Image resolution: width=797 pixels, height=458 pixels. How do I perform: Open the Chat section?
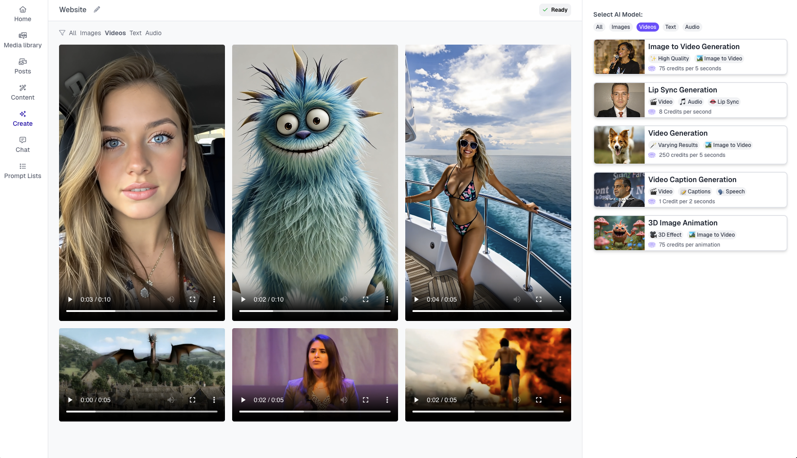tap(23, 145)
